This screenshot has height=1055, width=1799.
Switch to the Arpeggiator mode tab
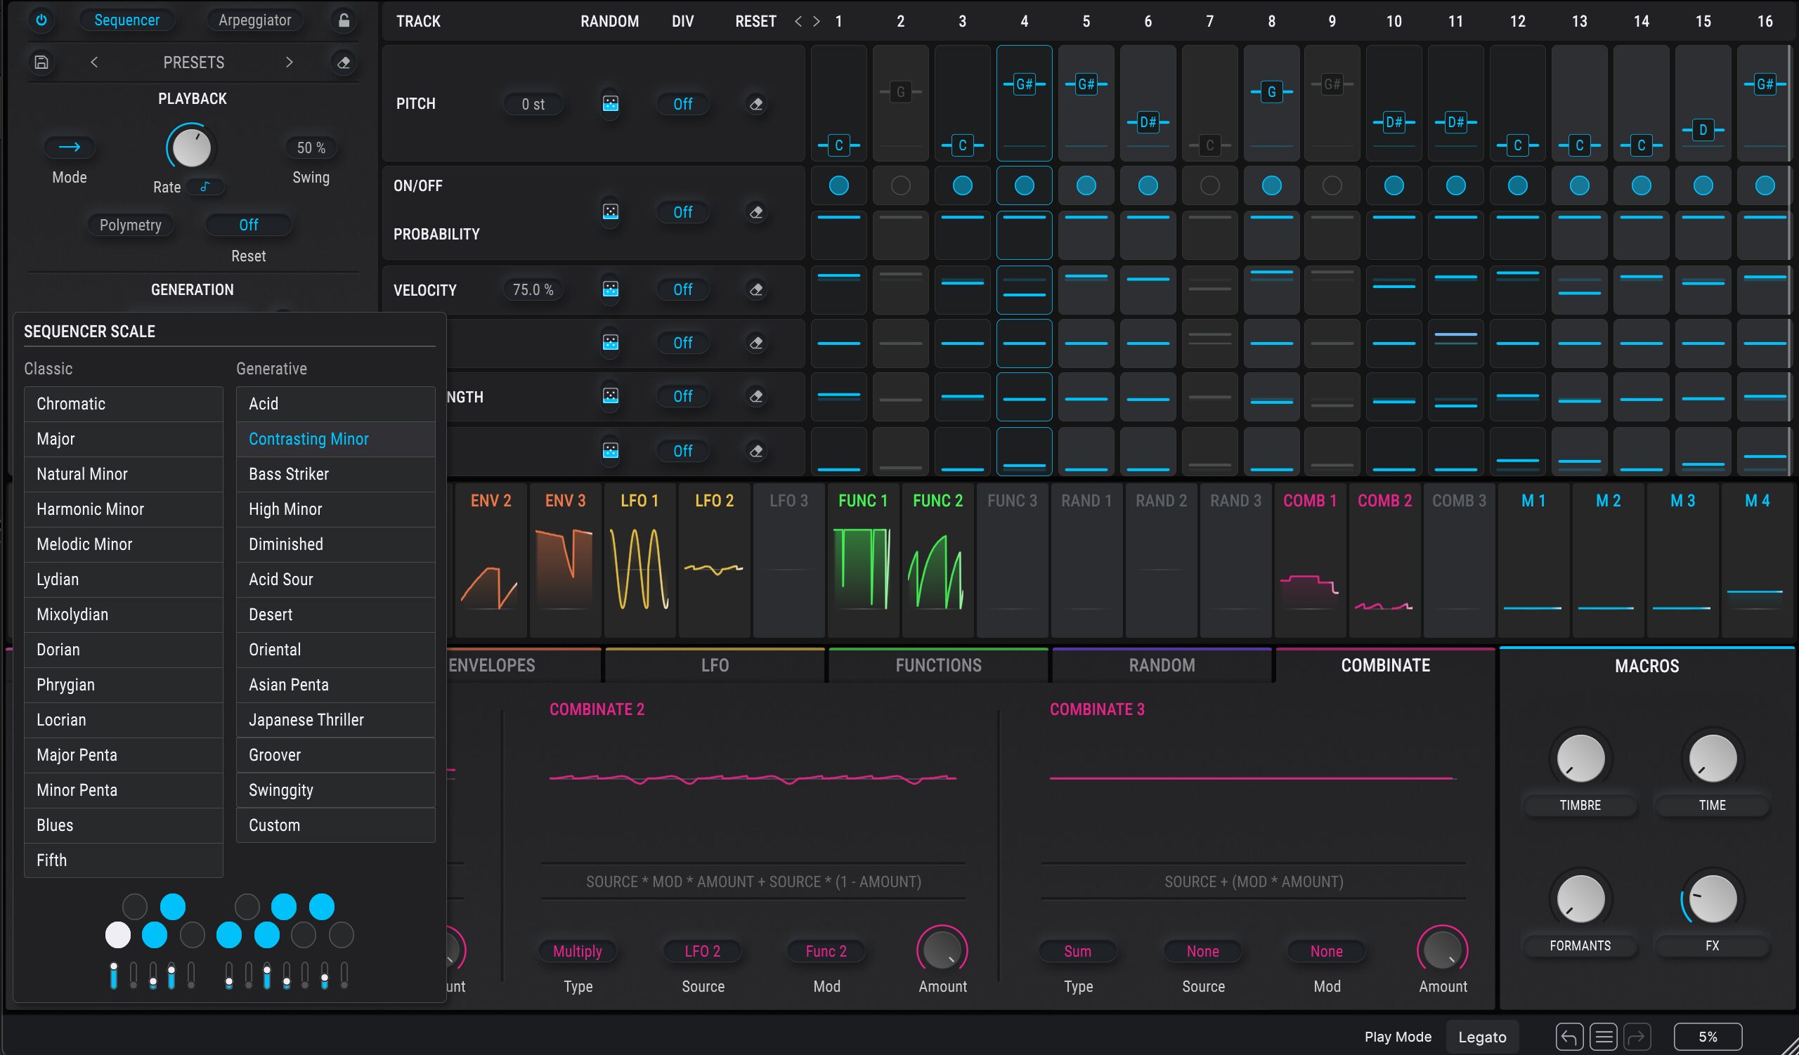tap(255, 20)
